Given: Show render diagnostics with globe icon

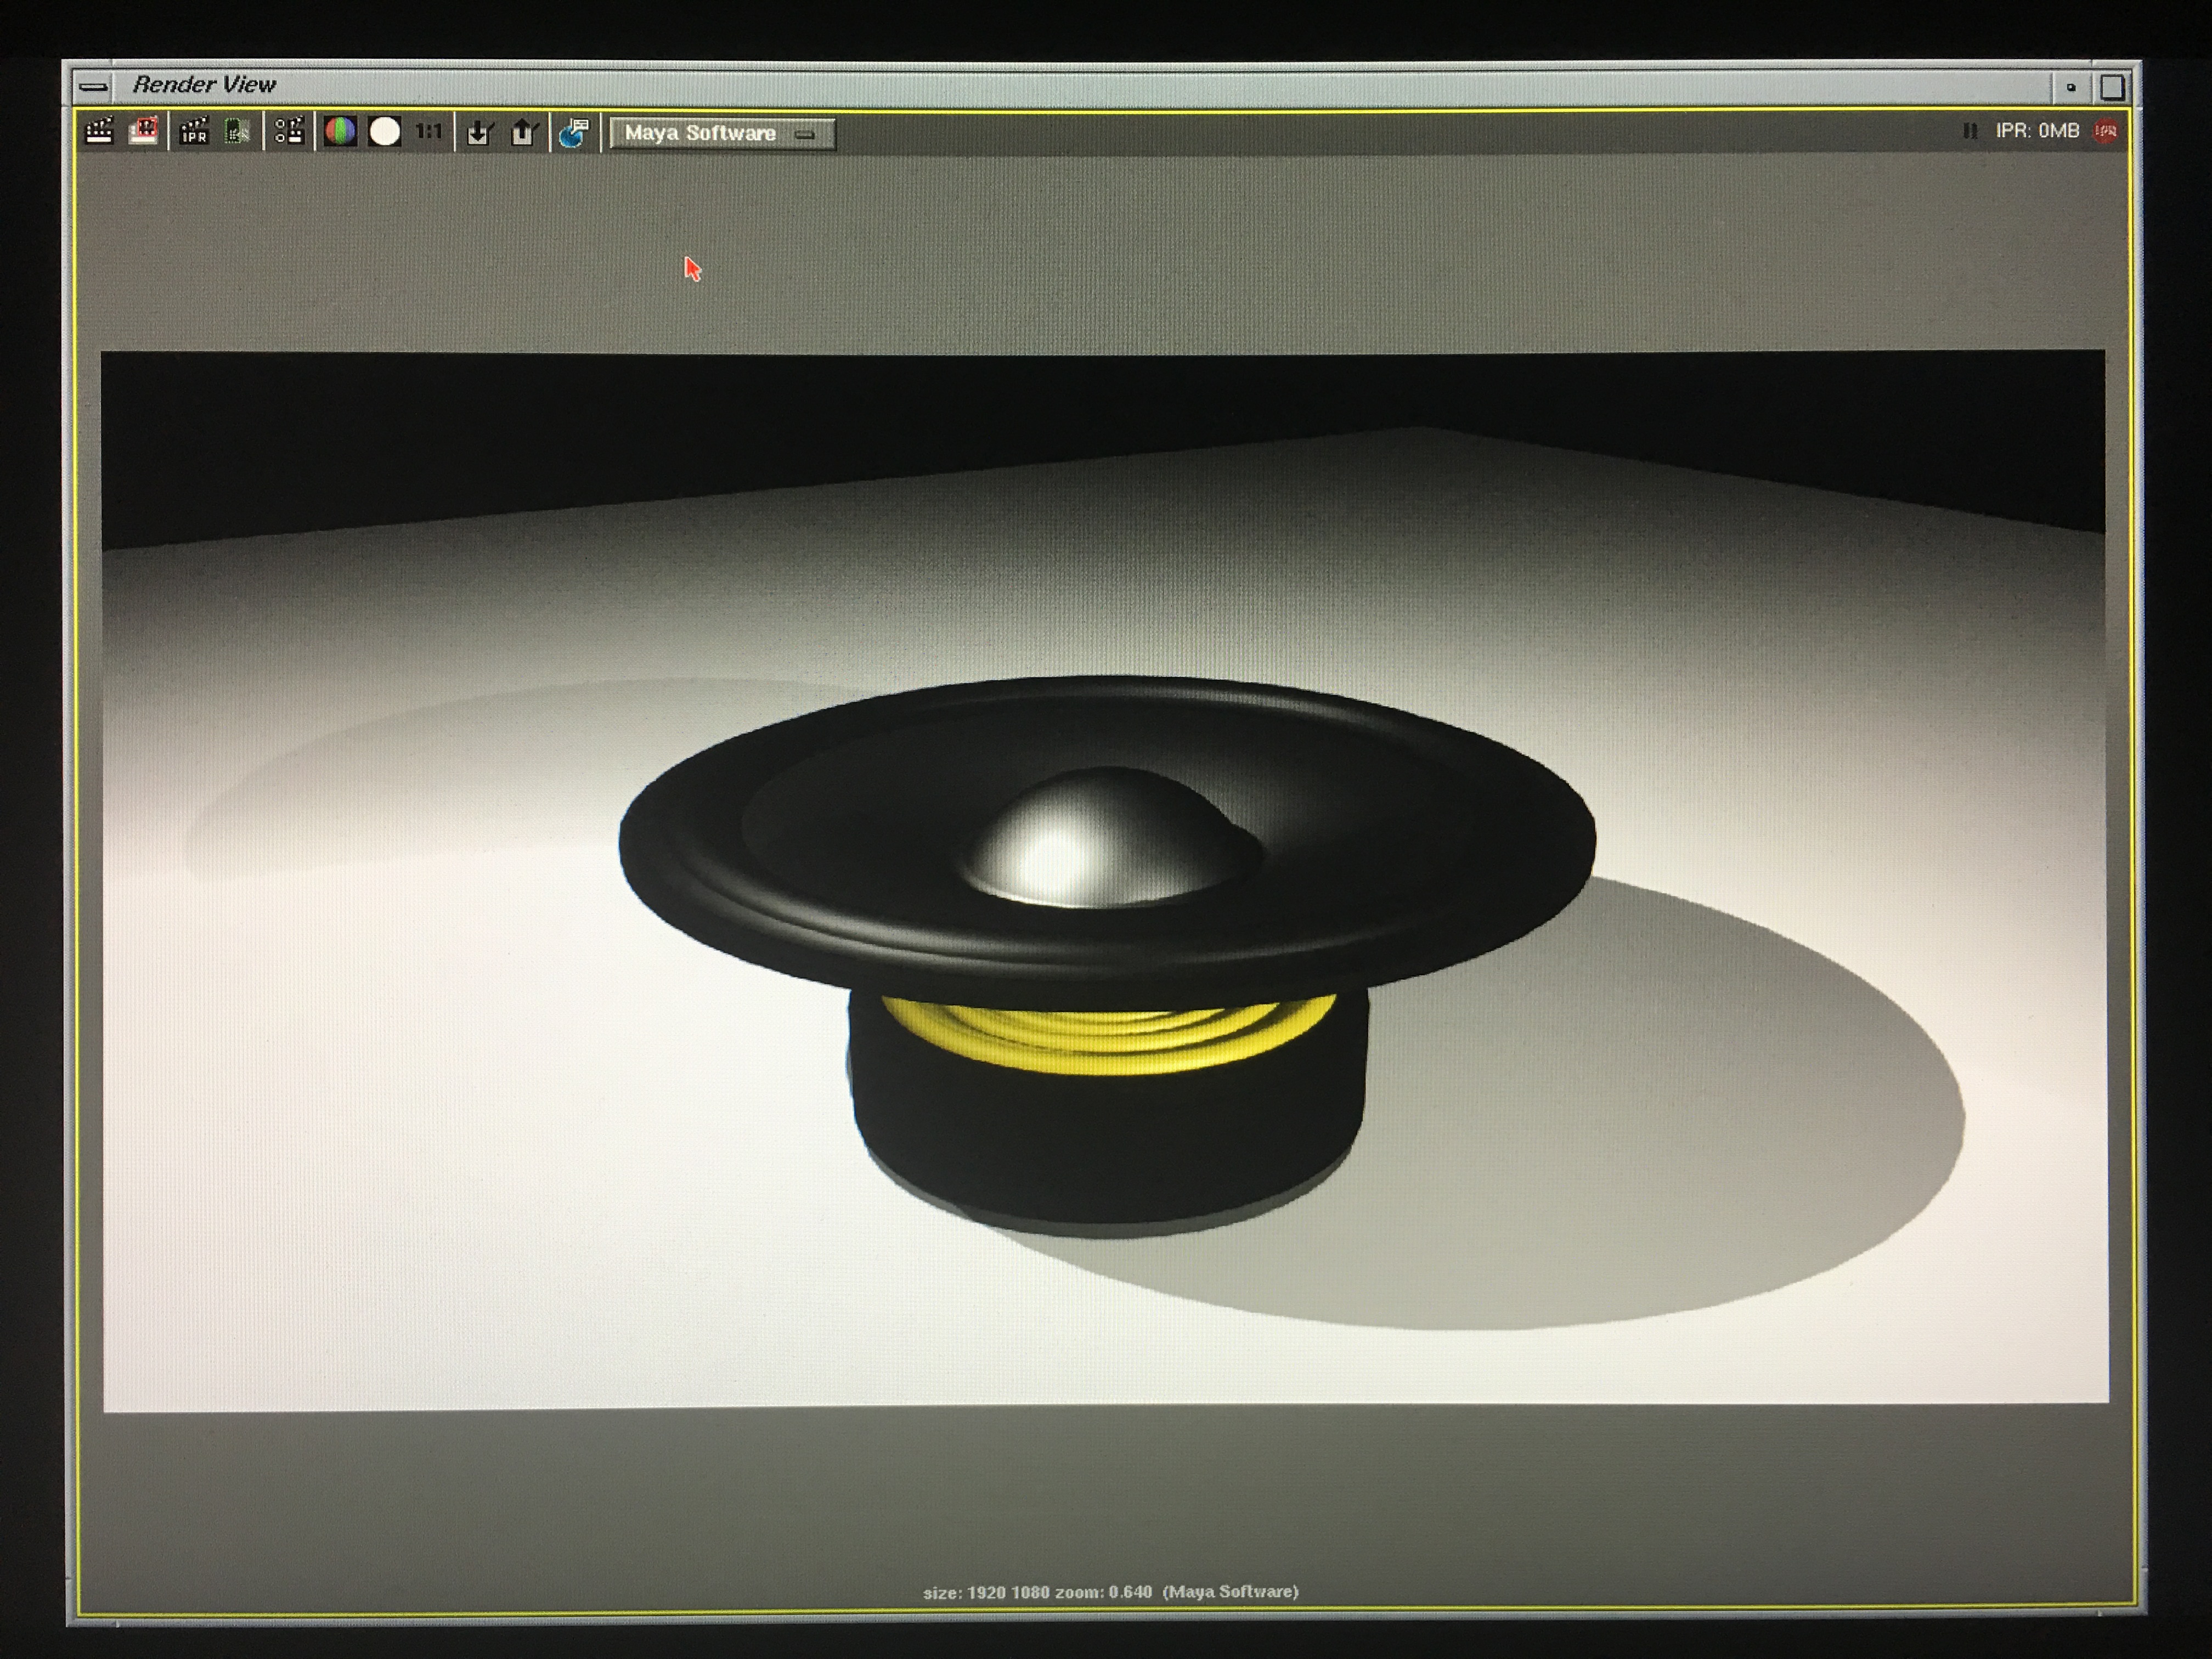Looking at the screenshot, I should tap(574, 133).
